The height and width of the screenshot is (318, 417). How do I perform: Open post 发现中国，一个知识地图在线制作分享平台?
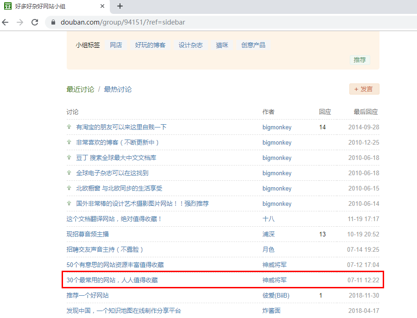tap(124, 311)
